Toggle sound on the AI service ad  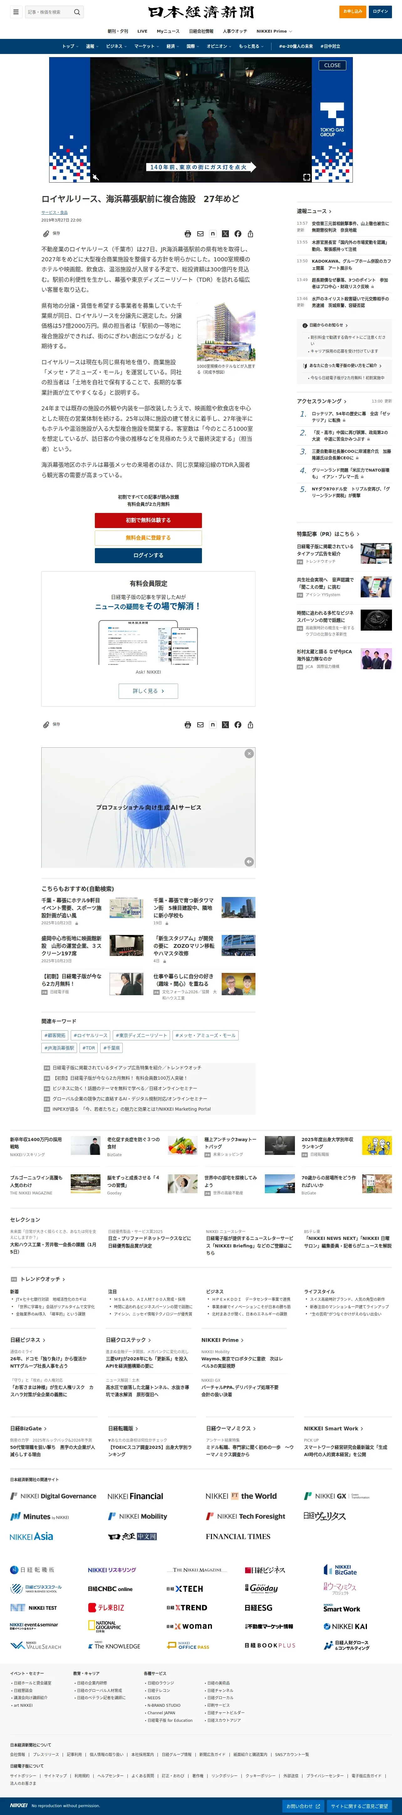tap(249, 862)
